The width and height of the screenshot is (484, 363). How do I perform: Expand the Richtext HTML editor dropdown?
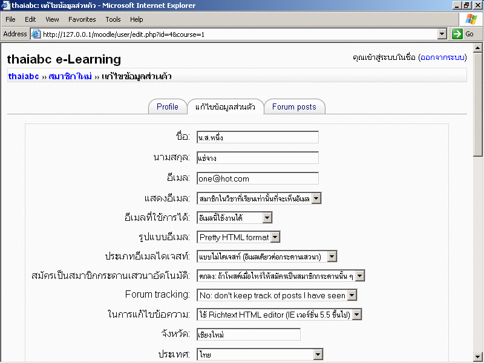357,315
